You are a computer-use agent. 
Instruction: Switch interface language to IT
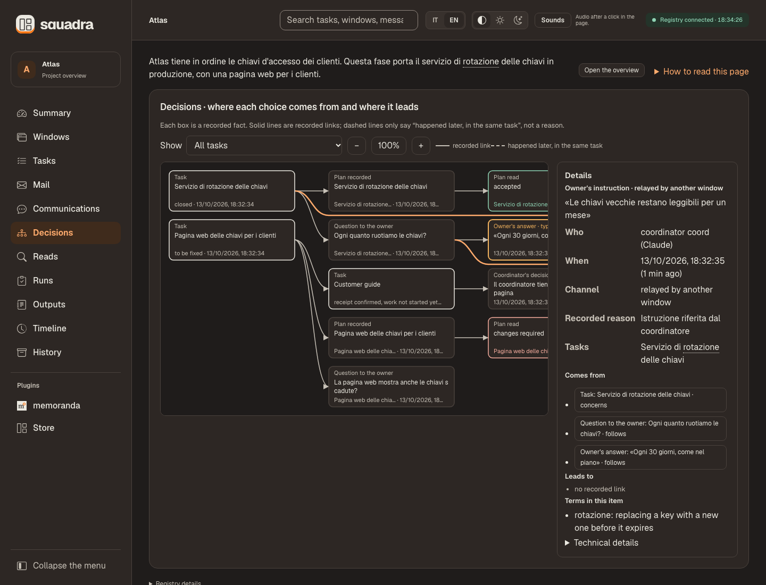click(x=435, y=20)
